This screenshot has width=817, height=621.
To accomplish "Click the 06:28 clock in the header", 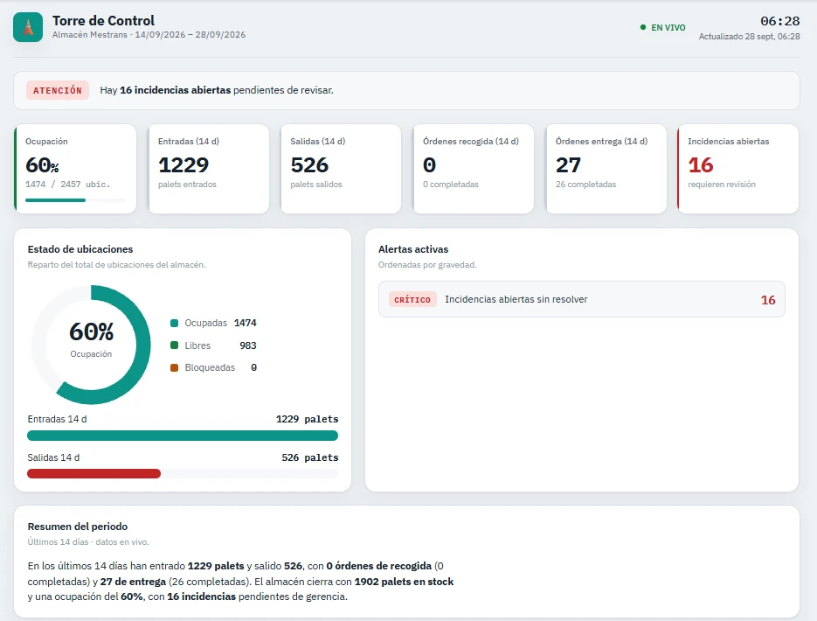I will [x=780, y=21].
